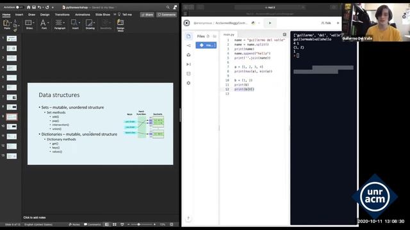The image size is (410, 230).
Task: Click the Home icon in PowerPoint title bar
Action: 28,7
